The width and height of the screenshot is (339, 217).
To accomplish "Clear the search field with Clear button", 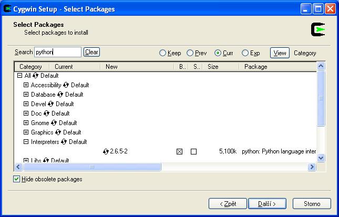I will (x=91, y=52).
